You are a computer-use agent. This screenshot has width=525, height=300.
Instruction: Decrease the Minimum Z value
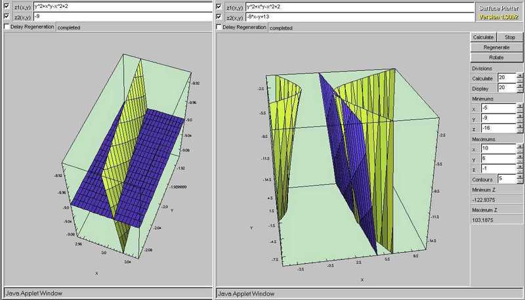coord(520,131)
